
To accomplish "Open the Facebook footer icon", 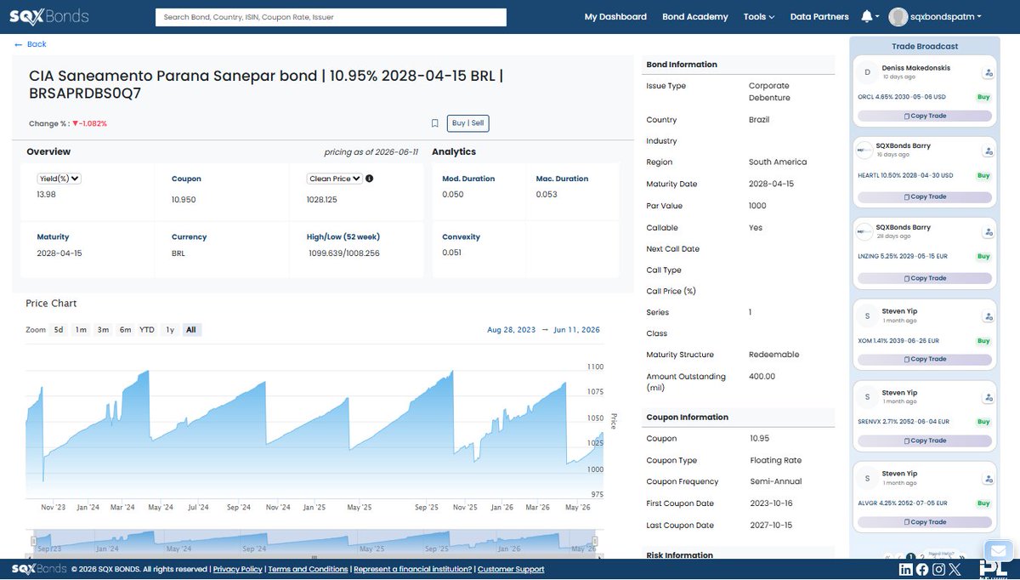I will (922, 570).
